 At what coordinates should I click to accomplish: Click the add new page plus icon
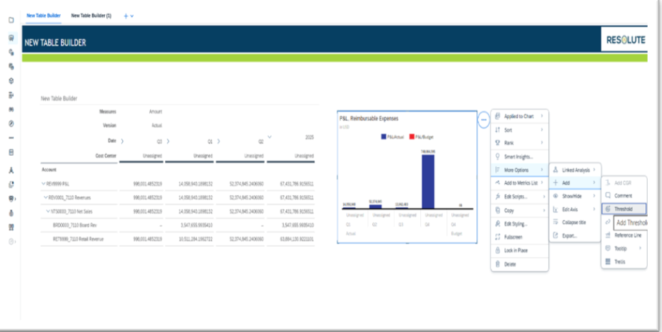[126, 16]
